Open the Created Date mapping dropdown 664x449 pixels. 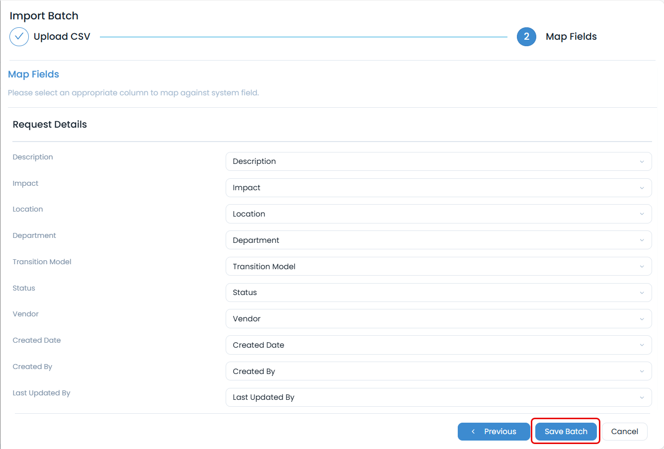pyautogui.click(x=439, y=345)
